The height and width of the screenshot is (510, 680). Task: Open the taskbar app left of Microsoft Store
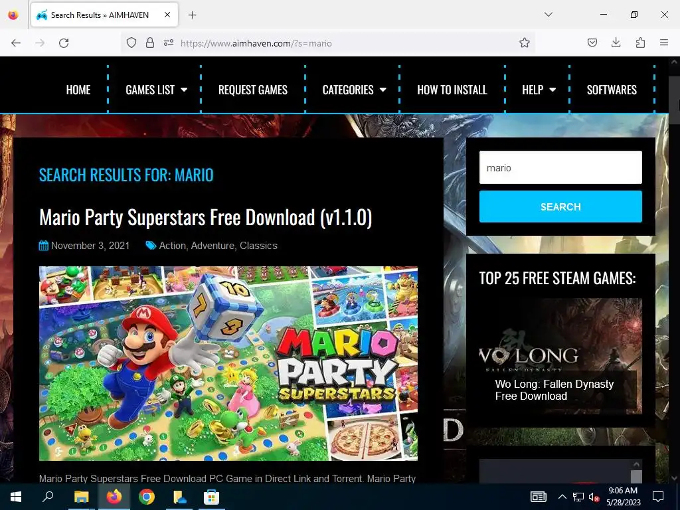click(179, 497)
